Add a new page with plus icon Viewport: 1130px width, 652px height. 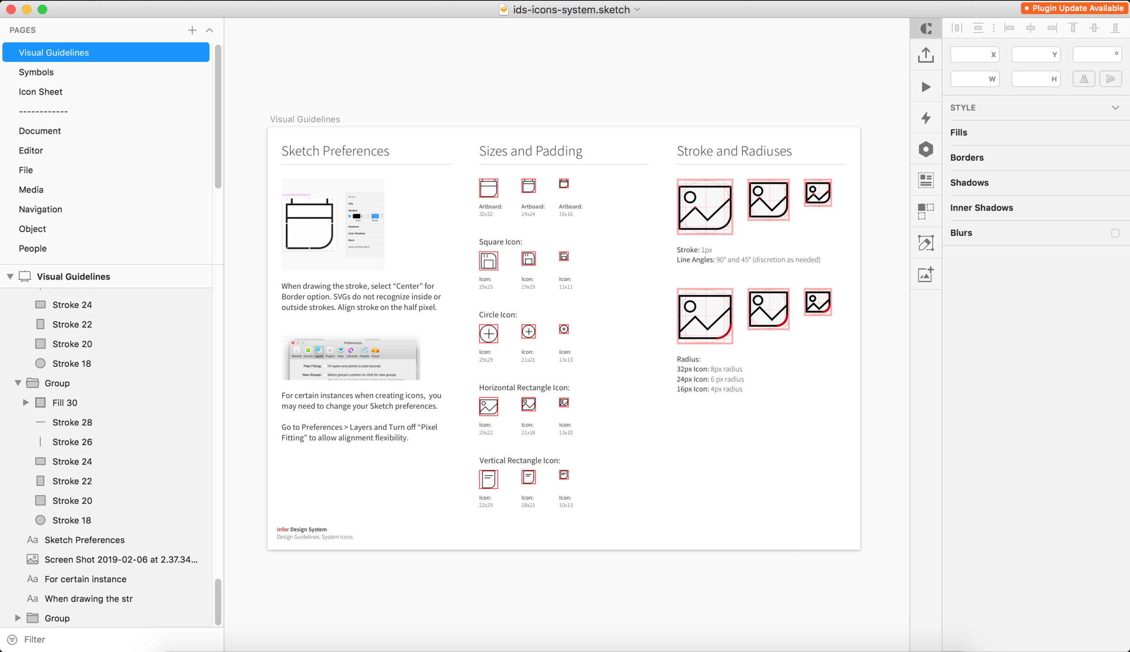pyautogui.click(x=192, y=30)
